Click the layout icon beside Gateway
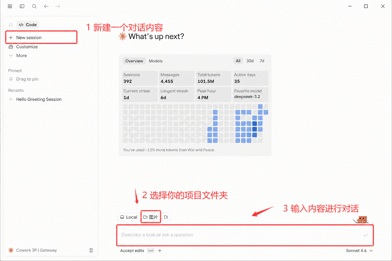 coord(91,250)
